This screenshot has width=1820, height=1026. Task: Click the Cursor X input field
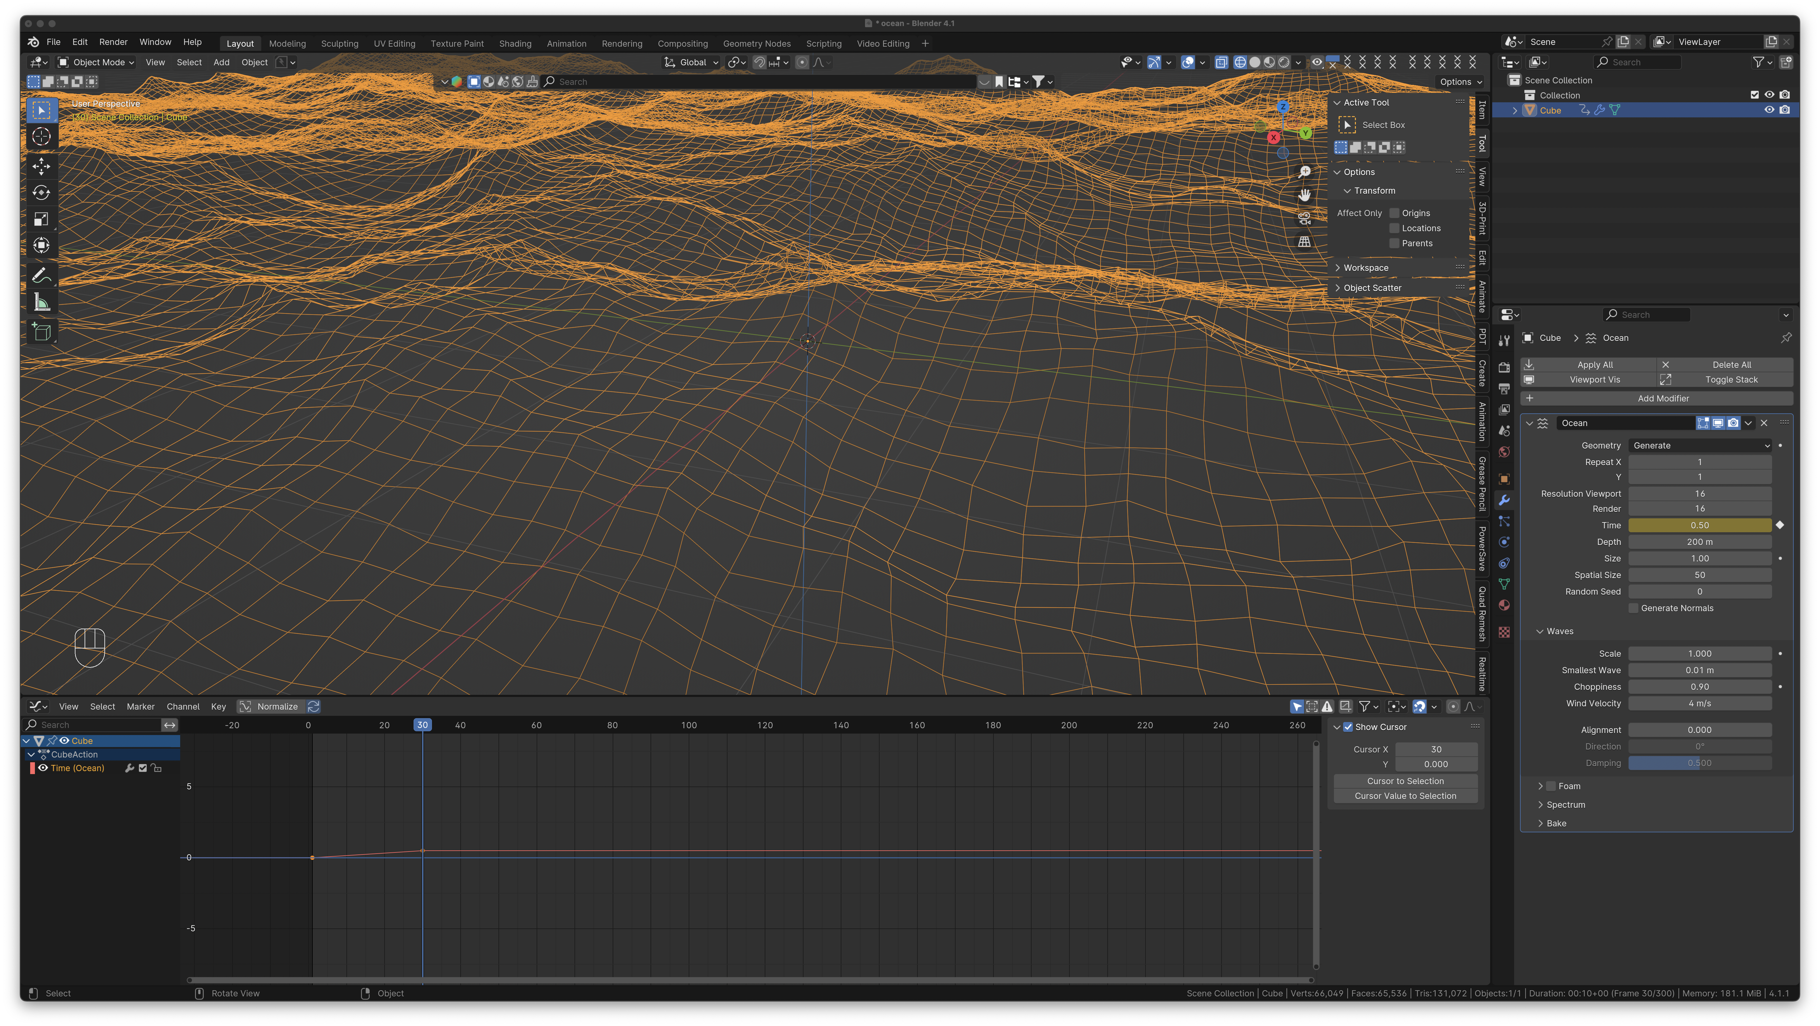pyautogui.click(x=1436, y=749)
